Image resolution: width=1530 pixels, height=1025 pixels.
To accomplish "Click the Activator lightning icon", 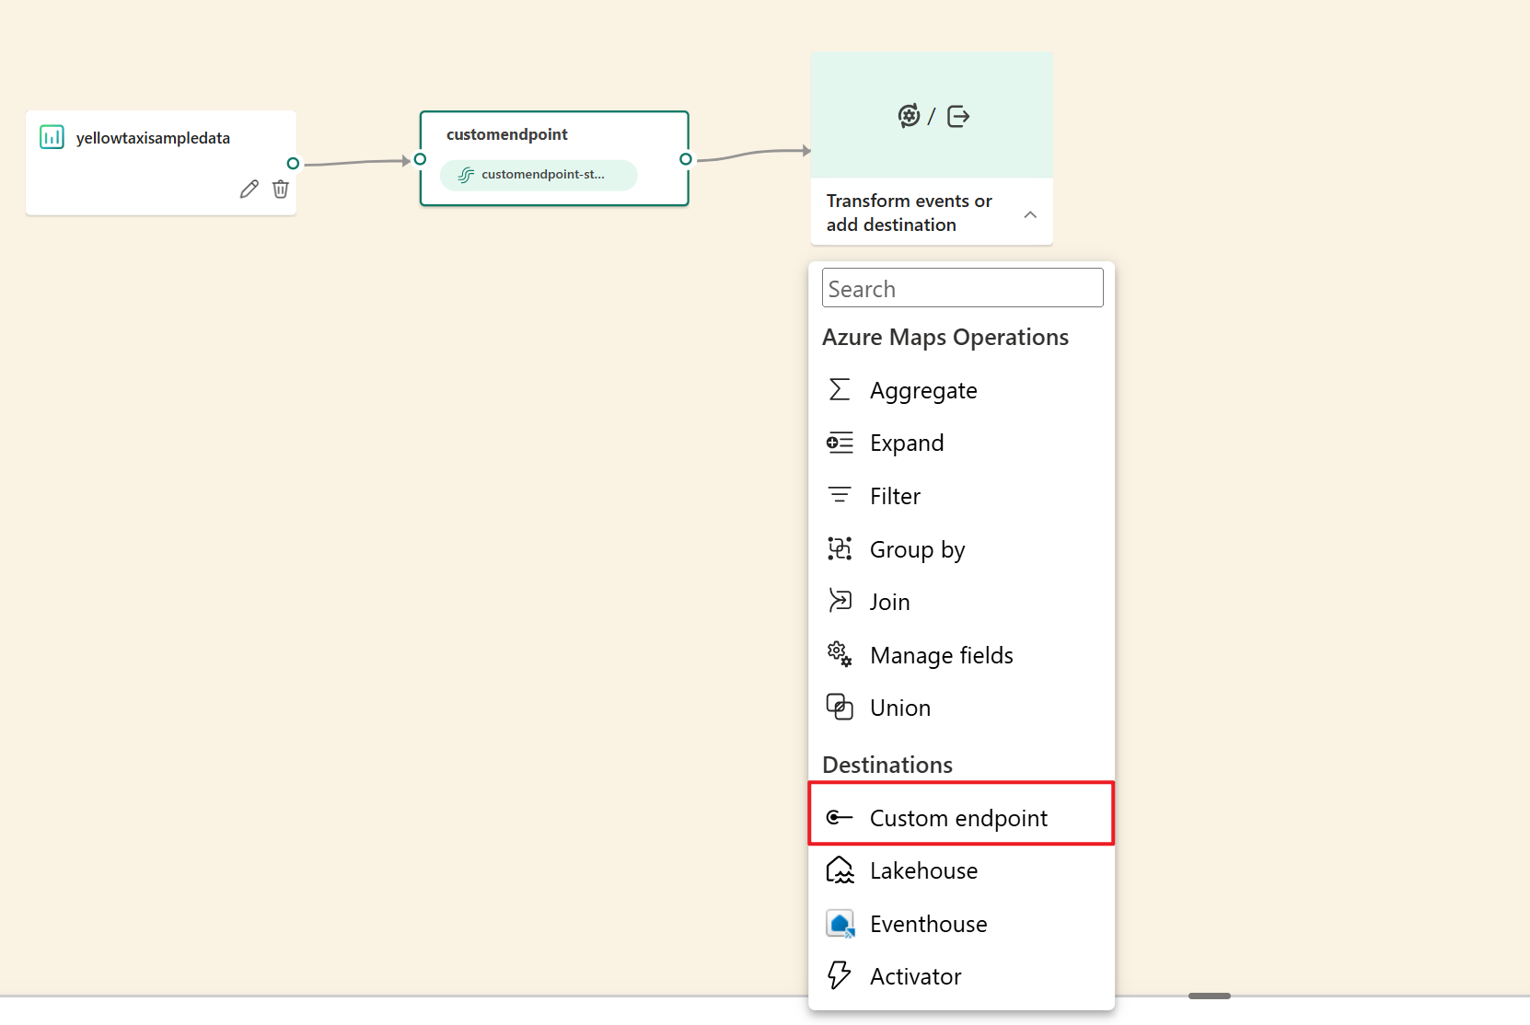I will point(840,975).
